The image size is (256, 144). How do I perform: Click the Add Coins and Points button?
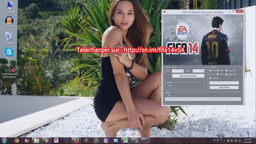tap(188, 76)
